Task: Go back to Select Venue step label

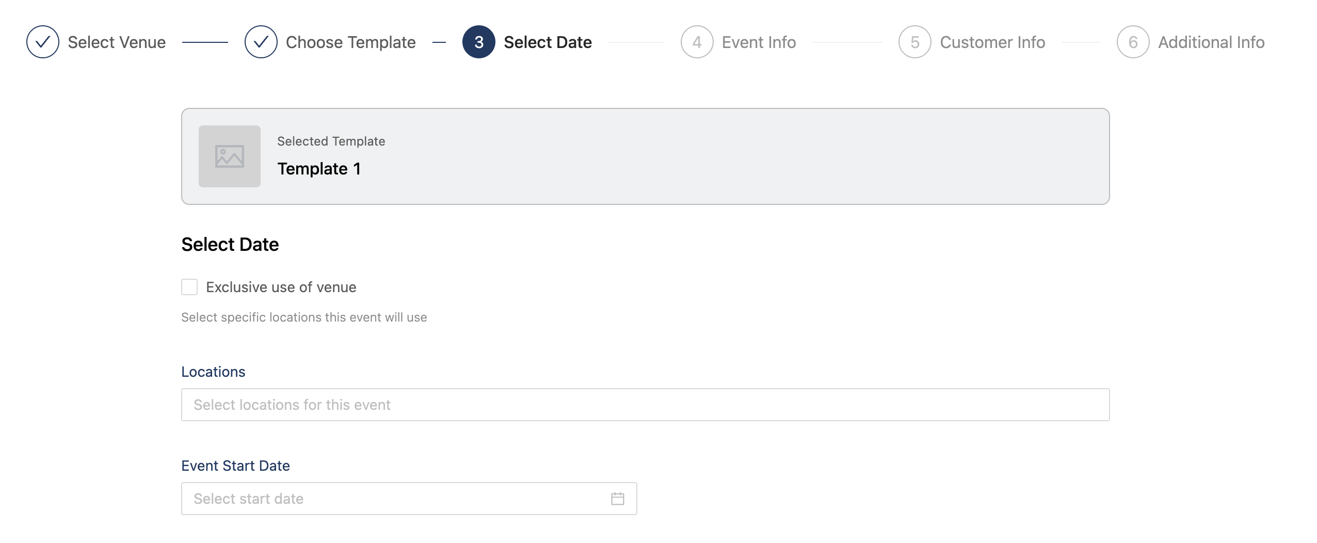Action: pos(117,42)
